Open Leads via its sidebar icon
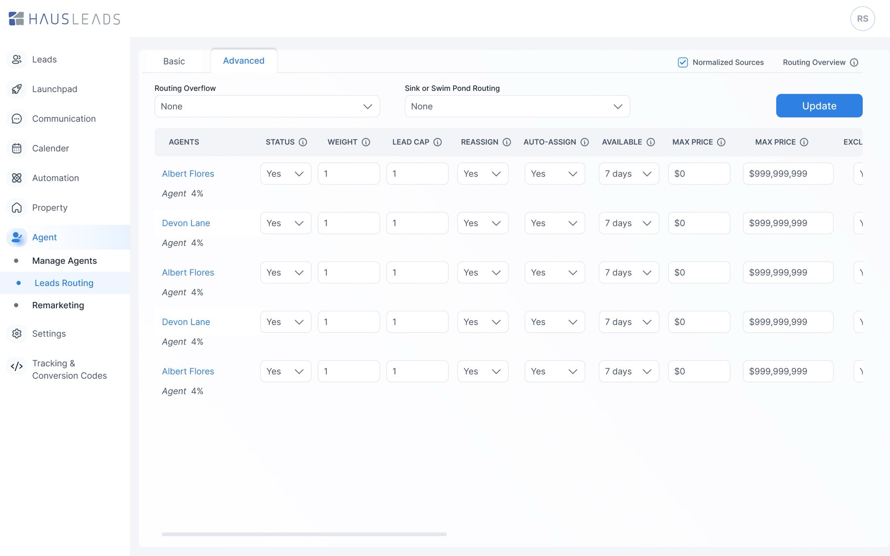The height and width of the screenshot is (556, 890). [16, 59]
